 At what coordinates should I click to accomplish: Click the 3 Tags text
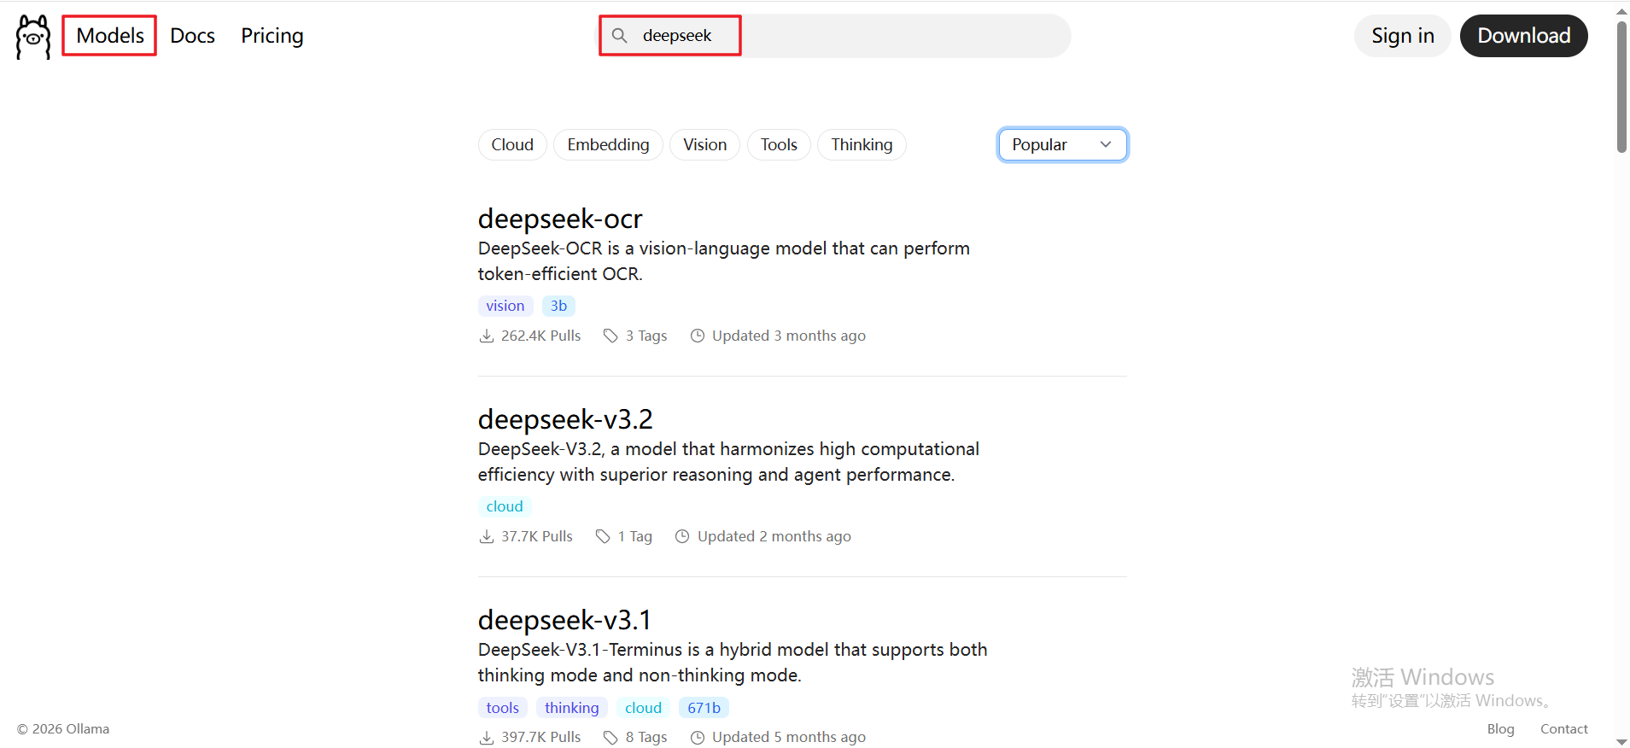click(x=646, y=336)
